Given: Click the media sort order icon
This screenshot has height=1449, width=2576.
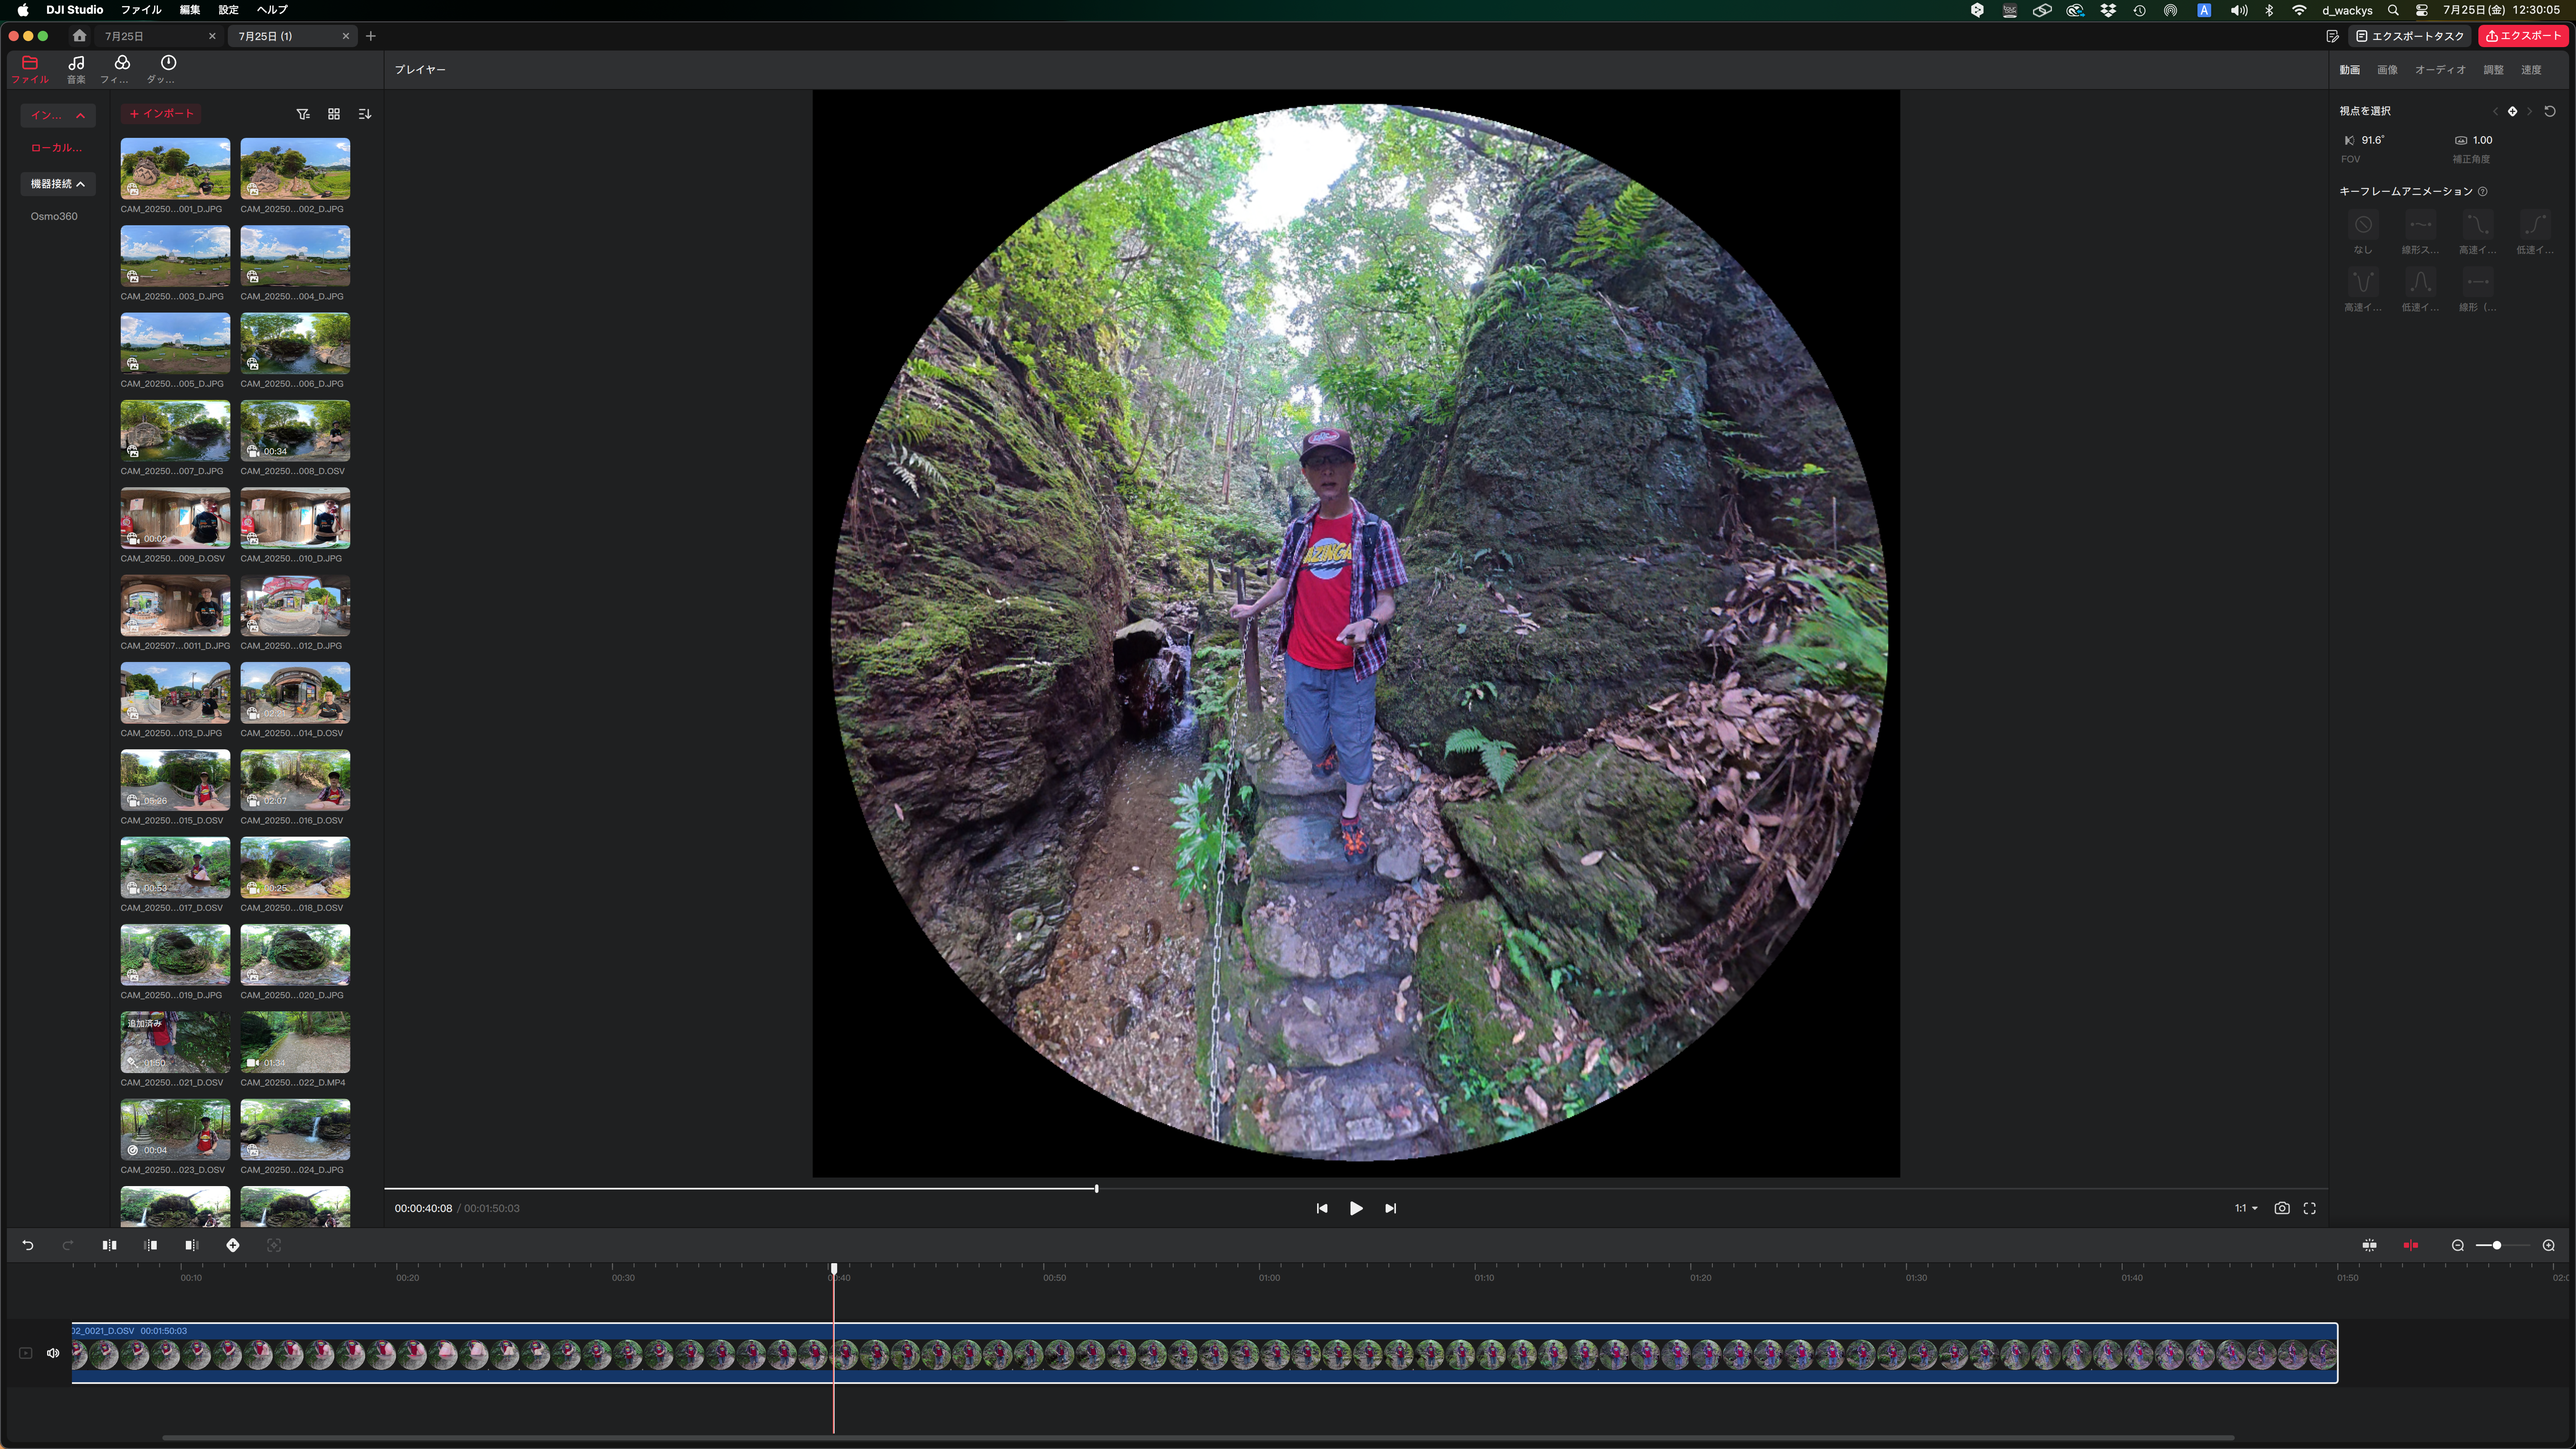Looking at the screenshot, I should (365, 114).
